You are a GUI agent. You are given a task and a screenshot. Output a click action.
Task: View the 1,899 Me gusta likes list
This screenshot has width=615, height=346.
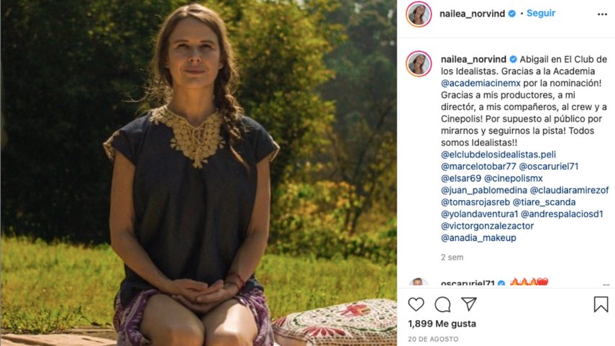click(x=442, y=324)
